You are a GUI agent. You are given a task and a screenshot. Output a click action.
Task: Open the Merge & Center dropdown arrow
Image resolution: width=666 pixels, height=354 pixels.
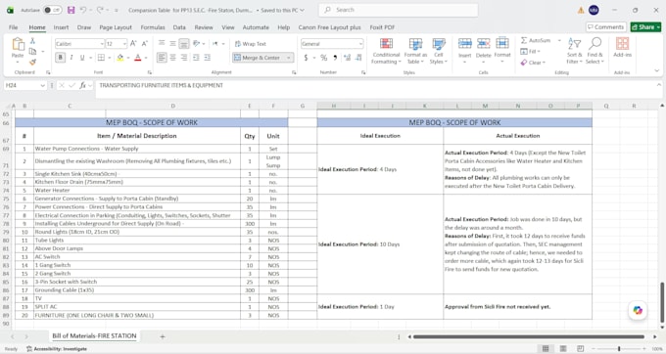pos(289,58)
